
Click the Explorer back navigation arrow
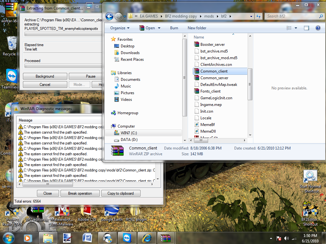[x=109, y=16]
